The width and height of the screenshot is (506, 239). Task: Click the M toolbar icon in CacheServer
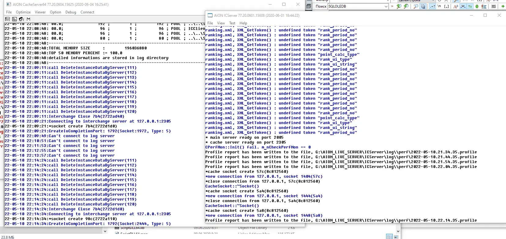coord(28,19)
